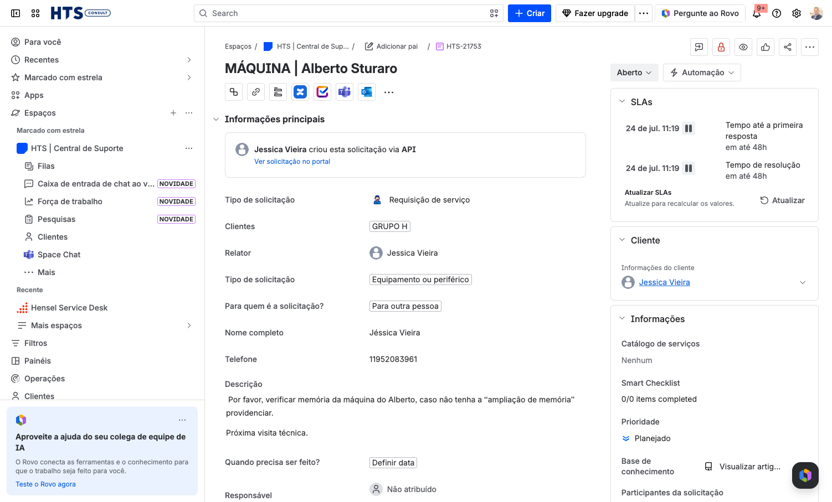832x502 pixels.
Task: Open the settings gear
Action: (797, 13)
